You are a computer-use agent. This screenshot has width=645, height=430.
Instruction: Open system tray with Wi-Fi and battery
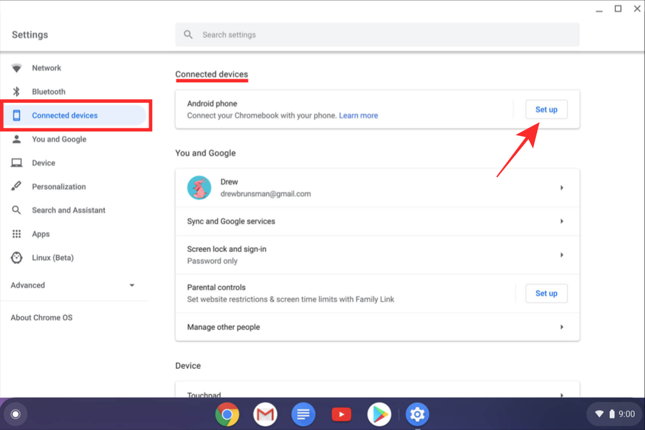pyautogui.click(x=615, y=414)
